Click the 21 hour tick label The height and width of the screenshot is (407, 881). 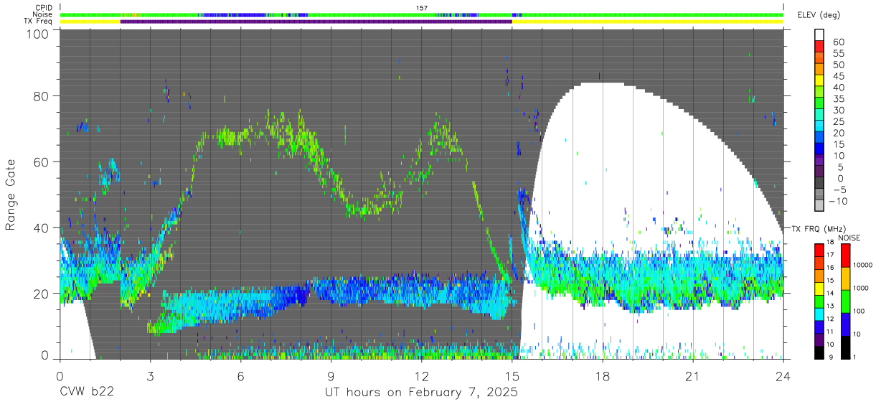click(693, 376)
